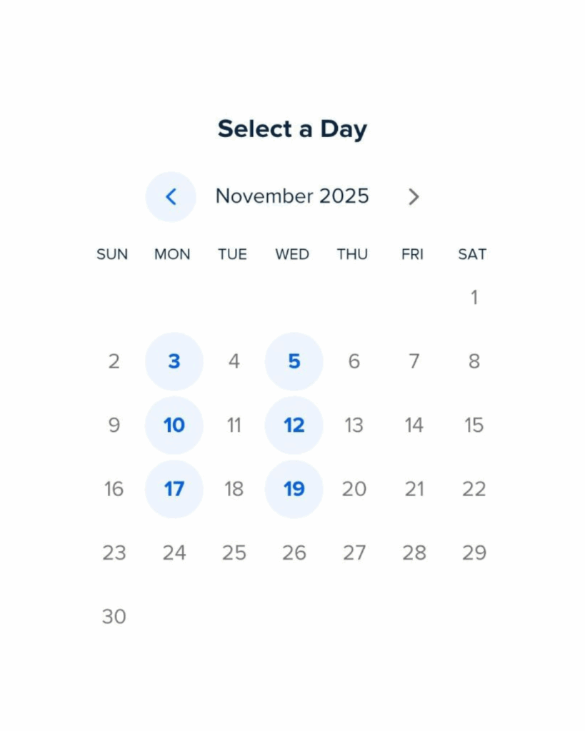Click the November 2025 month label
The width and height of the screenshot is (585, 731).
point(292,196)
